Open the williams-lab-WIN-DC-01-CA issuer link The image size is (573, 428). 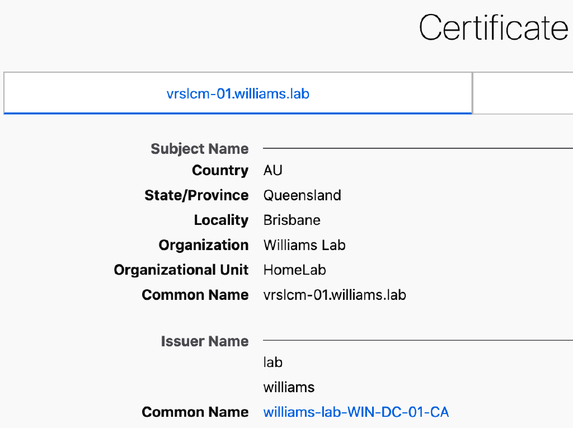click(356, 412)
